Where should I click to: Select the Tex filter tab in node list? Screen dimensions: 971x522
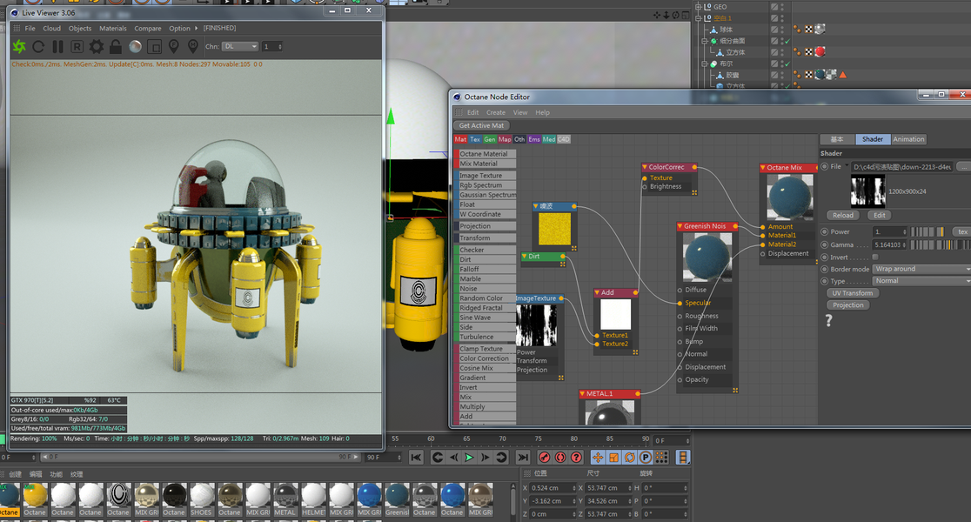[475, 139]
